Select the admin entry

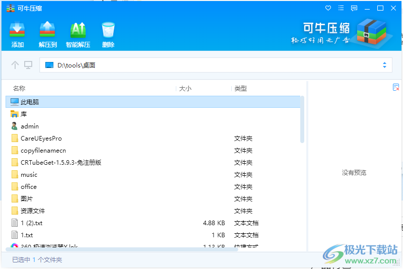point(30,126)
